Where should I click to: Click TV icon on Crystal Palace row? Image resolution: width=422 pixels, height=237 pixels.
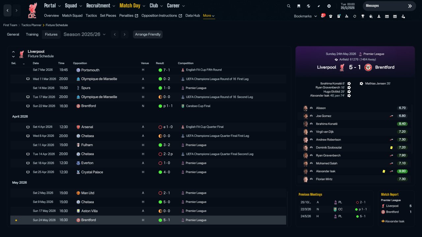point(28,172)
